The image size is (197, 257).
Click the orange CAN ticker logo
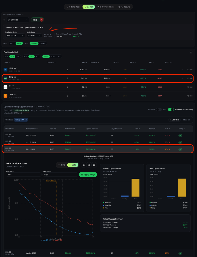coord(5,96)
